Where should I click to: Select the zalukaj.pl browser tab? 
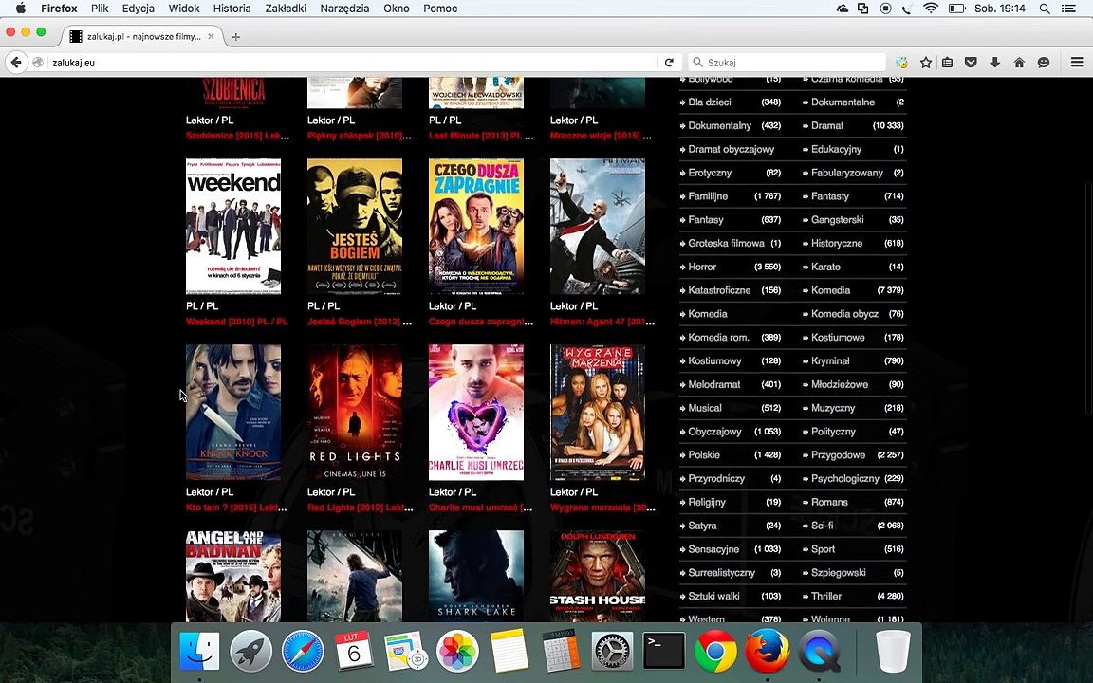click(x=141, y=36)
